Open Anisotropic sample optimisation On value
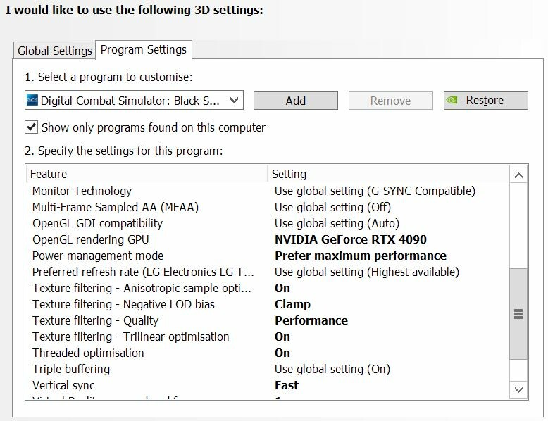Image resolution: width=548 pixels, height=421 pixels. (282, 288)
